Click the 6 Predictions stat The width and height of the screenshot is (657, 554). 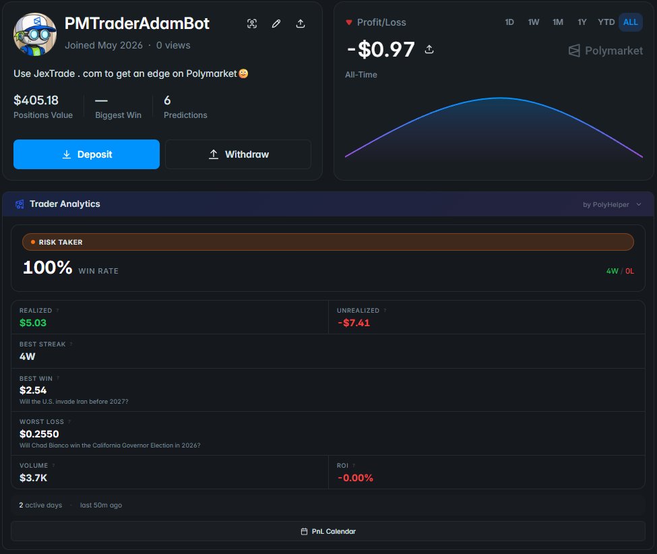(185, 107)
